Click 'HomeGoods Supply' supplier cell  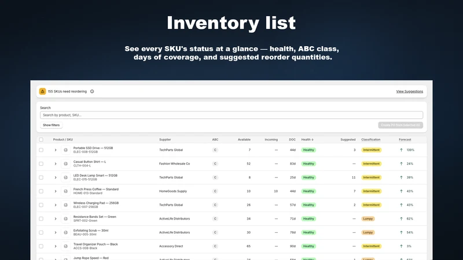pos(173,191)
